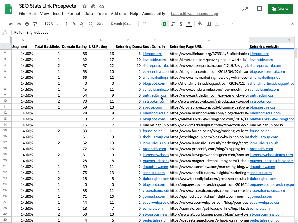
Task: Open the lifehack.org link in Root Domain column
Action: tap(152, 54)
